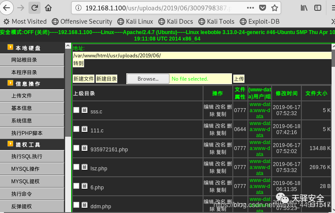Viewport: 335px width, 213px height.
Task: Expand the 信息操作 section header
Action: 10,83
